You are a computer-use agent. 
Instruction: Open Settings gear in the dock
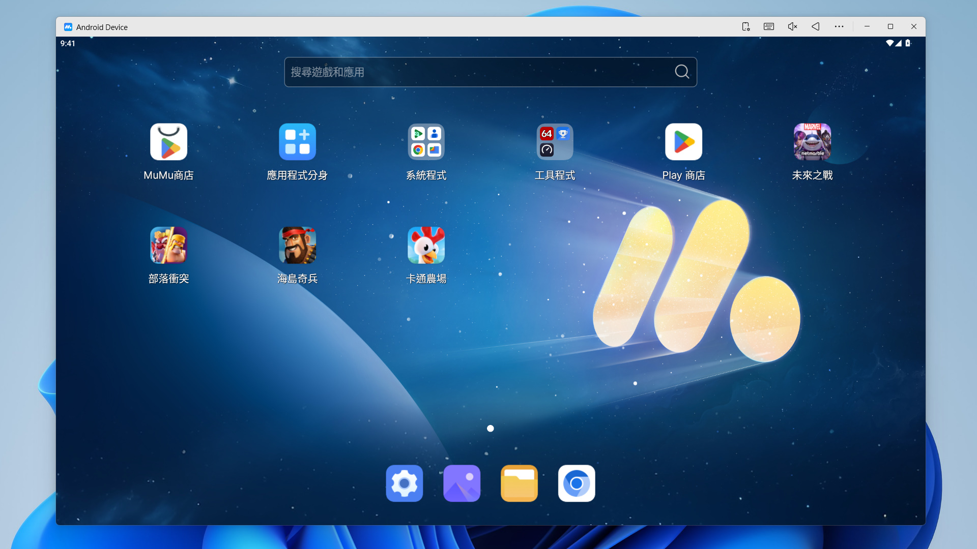(404, 483)
